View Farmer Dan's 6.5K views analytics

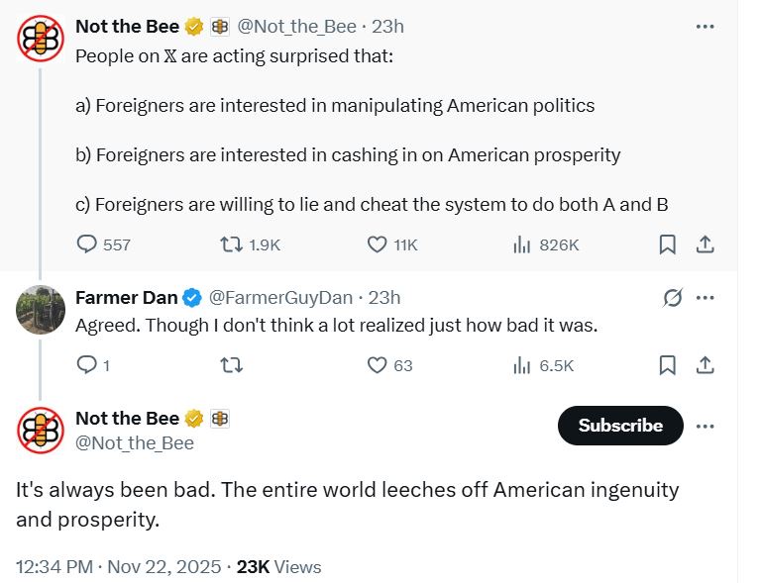521,365
